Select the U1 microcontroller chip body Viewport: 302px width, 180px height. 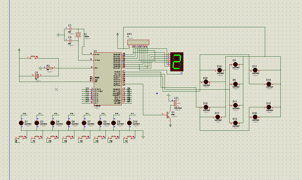[108, 79]
